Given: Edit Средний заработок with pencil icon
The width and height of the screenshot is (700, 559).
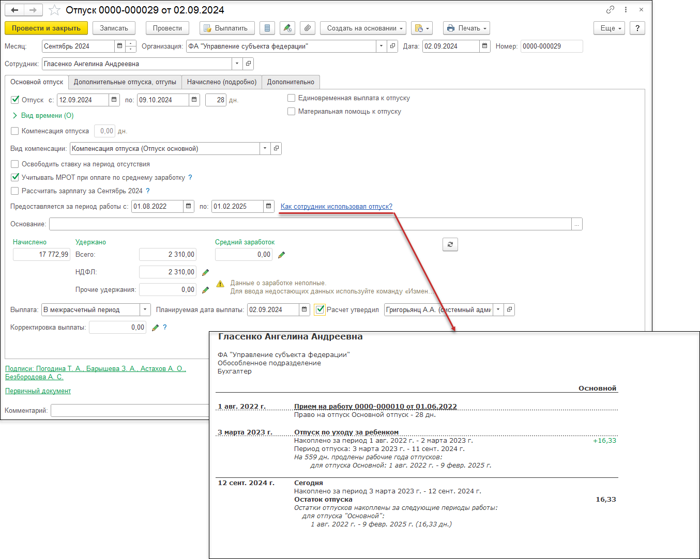Looking at the screenshot, I should point(281,255).
